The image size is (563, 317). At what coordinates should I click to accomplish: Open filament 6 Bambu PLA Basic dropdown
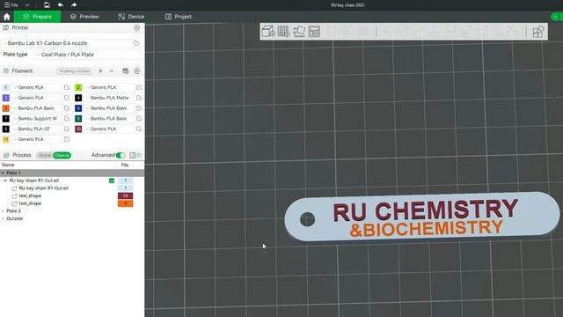pos(109,108)
